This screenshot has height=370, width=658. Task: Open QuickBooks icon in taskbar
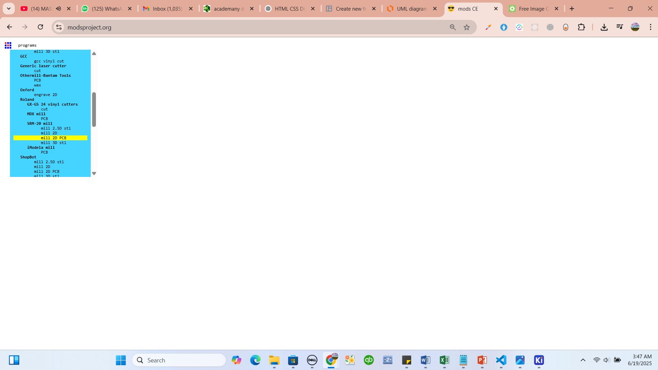pyautogui.click(x=369, y=360)
